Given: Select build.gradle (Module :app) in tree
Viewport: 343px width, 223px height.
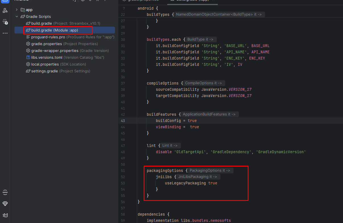Looking at the screenshot, I should click(65, 30).
